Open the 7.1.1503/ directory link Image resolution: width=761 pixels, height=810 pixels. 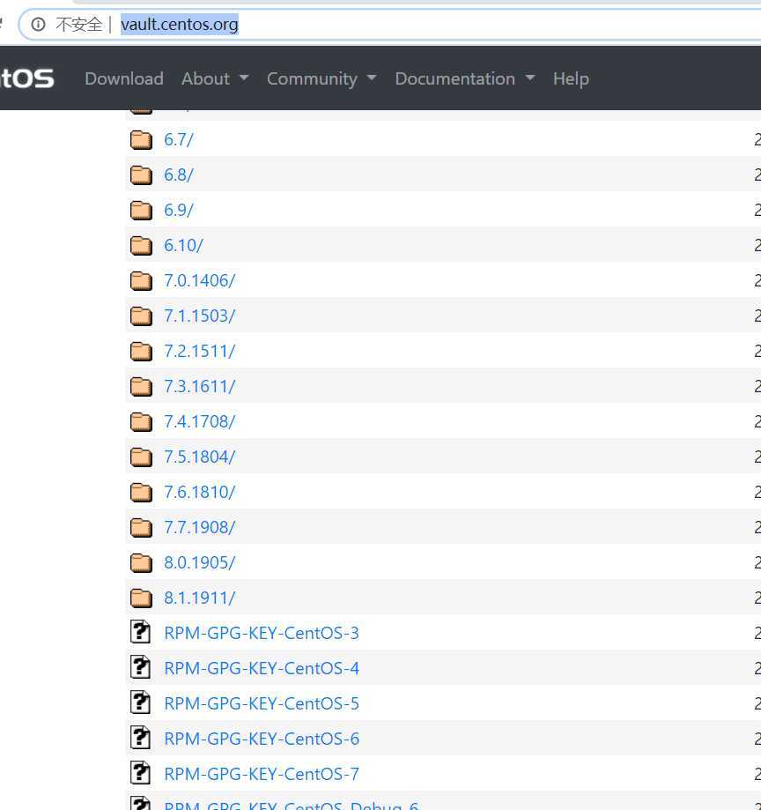point(200,316)
